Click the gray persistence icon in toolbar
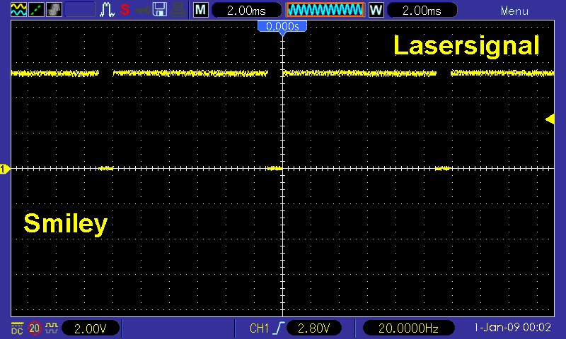The image size is (566, 339). (54, 10)
